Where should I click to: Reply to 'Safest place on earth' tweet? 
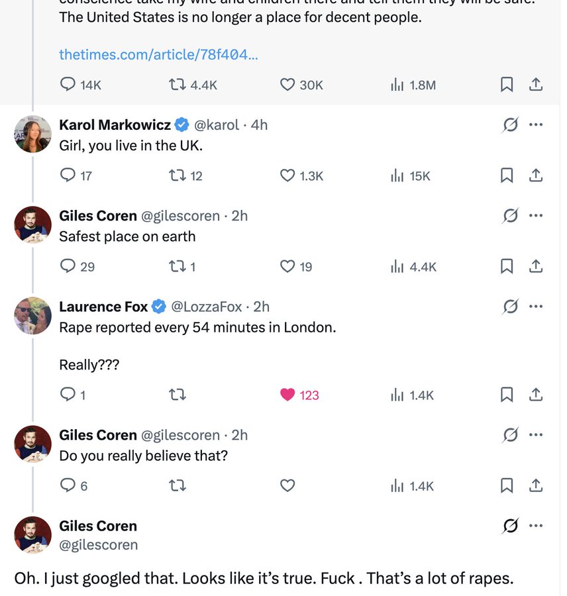68,266
